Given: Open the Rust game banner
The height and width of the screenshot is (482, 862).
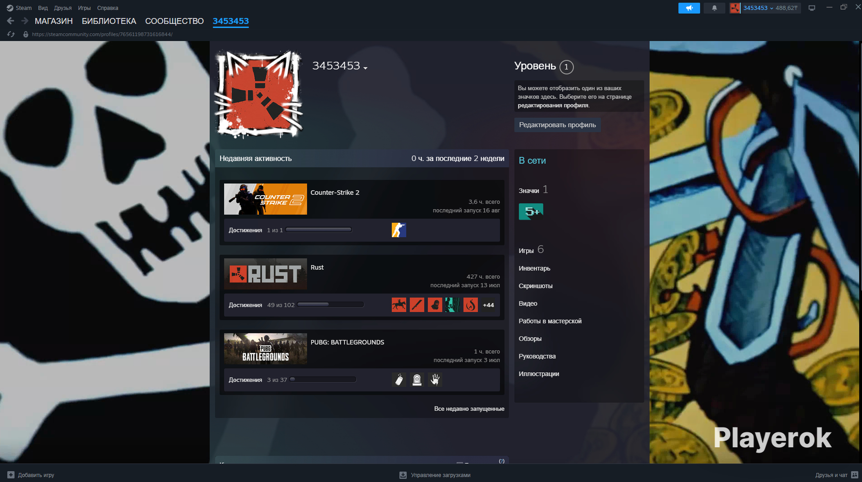Looking at the screenshot, I should point(265,274).
